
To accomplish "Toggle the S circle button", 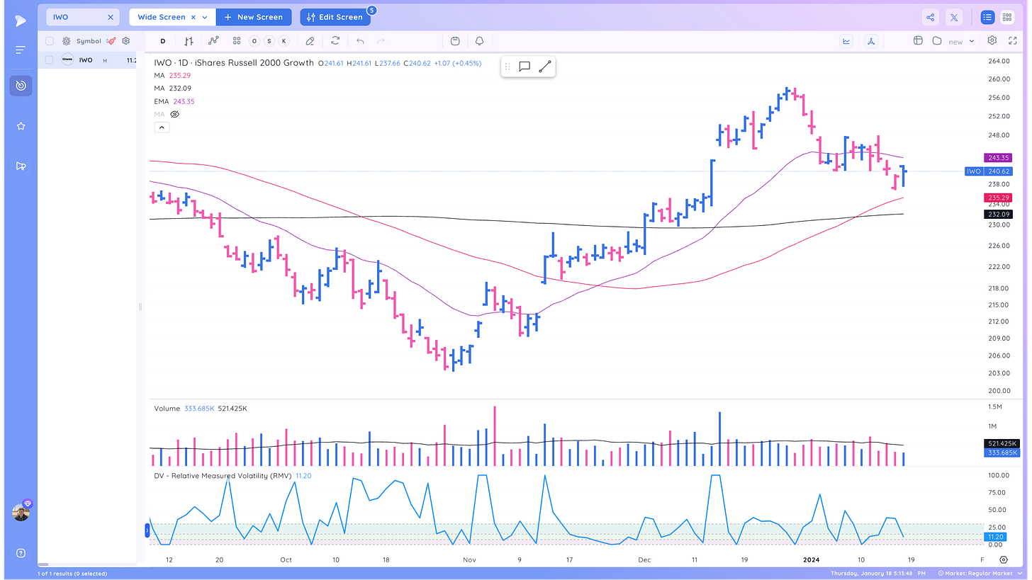I will click(269, 41).
